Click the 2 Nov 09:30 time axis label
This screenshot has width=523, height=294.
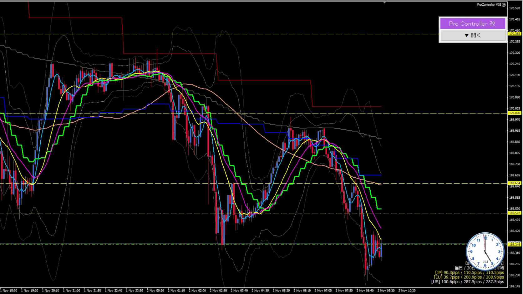[x=386, y=291]
